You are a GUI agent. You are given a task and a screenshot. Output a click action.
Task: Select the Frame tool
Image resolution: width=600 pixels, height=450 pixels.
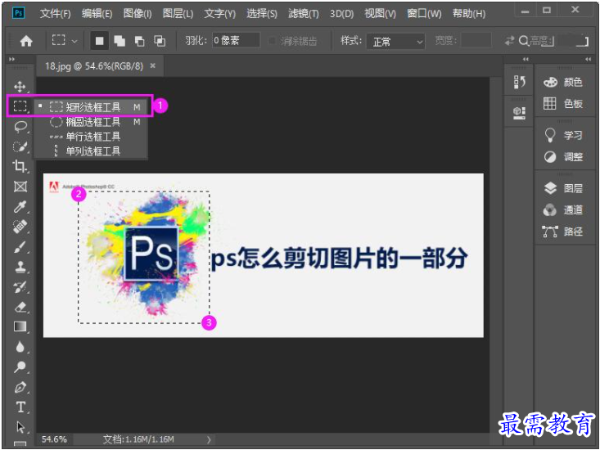(x=20, y=187)
